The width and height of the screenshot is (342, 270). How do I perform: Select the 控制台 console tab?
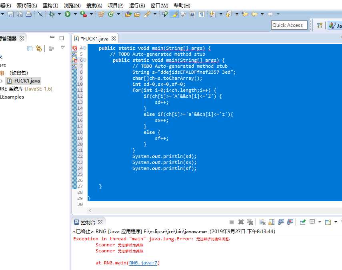pyautogui.click(x=88, y=222)
